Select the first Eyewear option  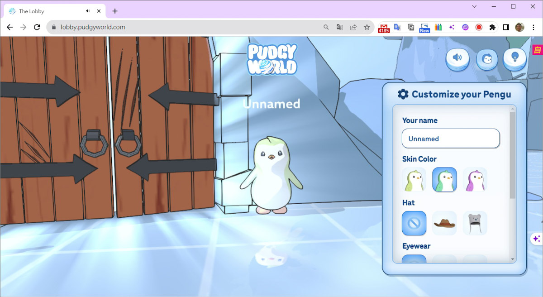(x=414, y=259)
